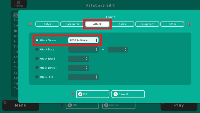This screenshot has width=200, height=113.
Task: Click the minus icon above Menu
Action: [5, 102]
